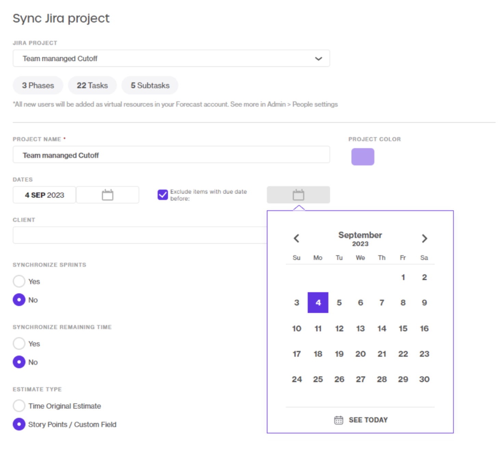502x449 pixels.
Task: Click the See Today calendar icon
Action: [x=339, y=420]
